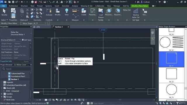Viewport: 187px width, 105px height.
Task: Select Legends in the Project Browser
Action: pos(10,82)
